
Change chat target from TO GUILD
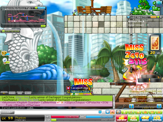click(8, 112)
